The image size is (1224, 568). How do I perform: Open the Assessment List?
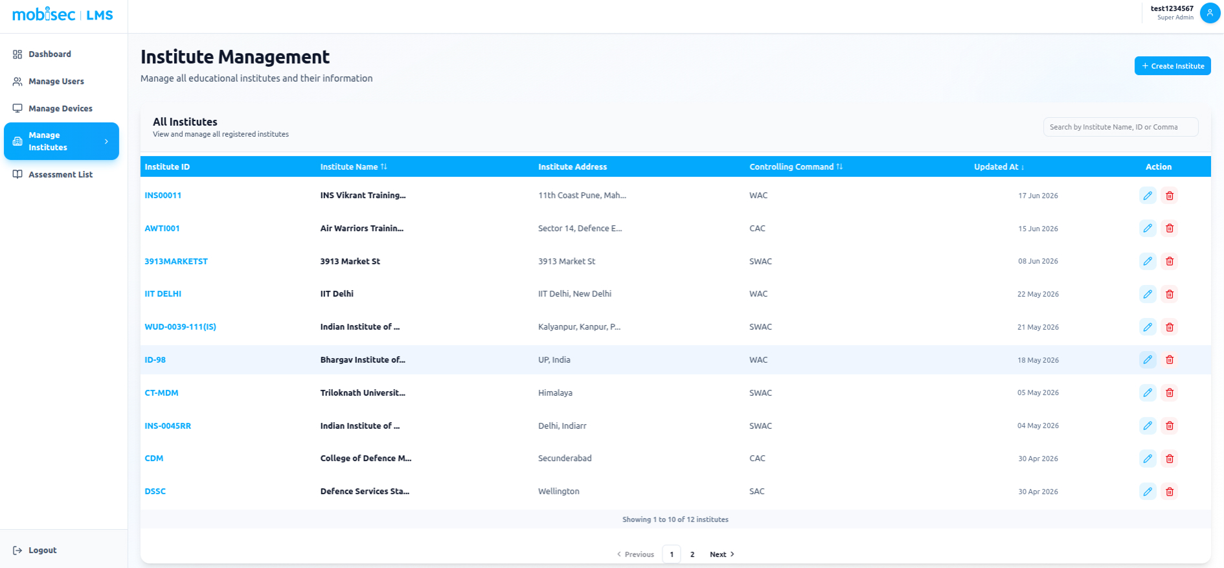point(62,175)
